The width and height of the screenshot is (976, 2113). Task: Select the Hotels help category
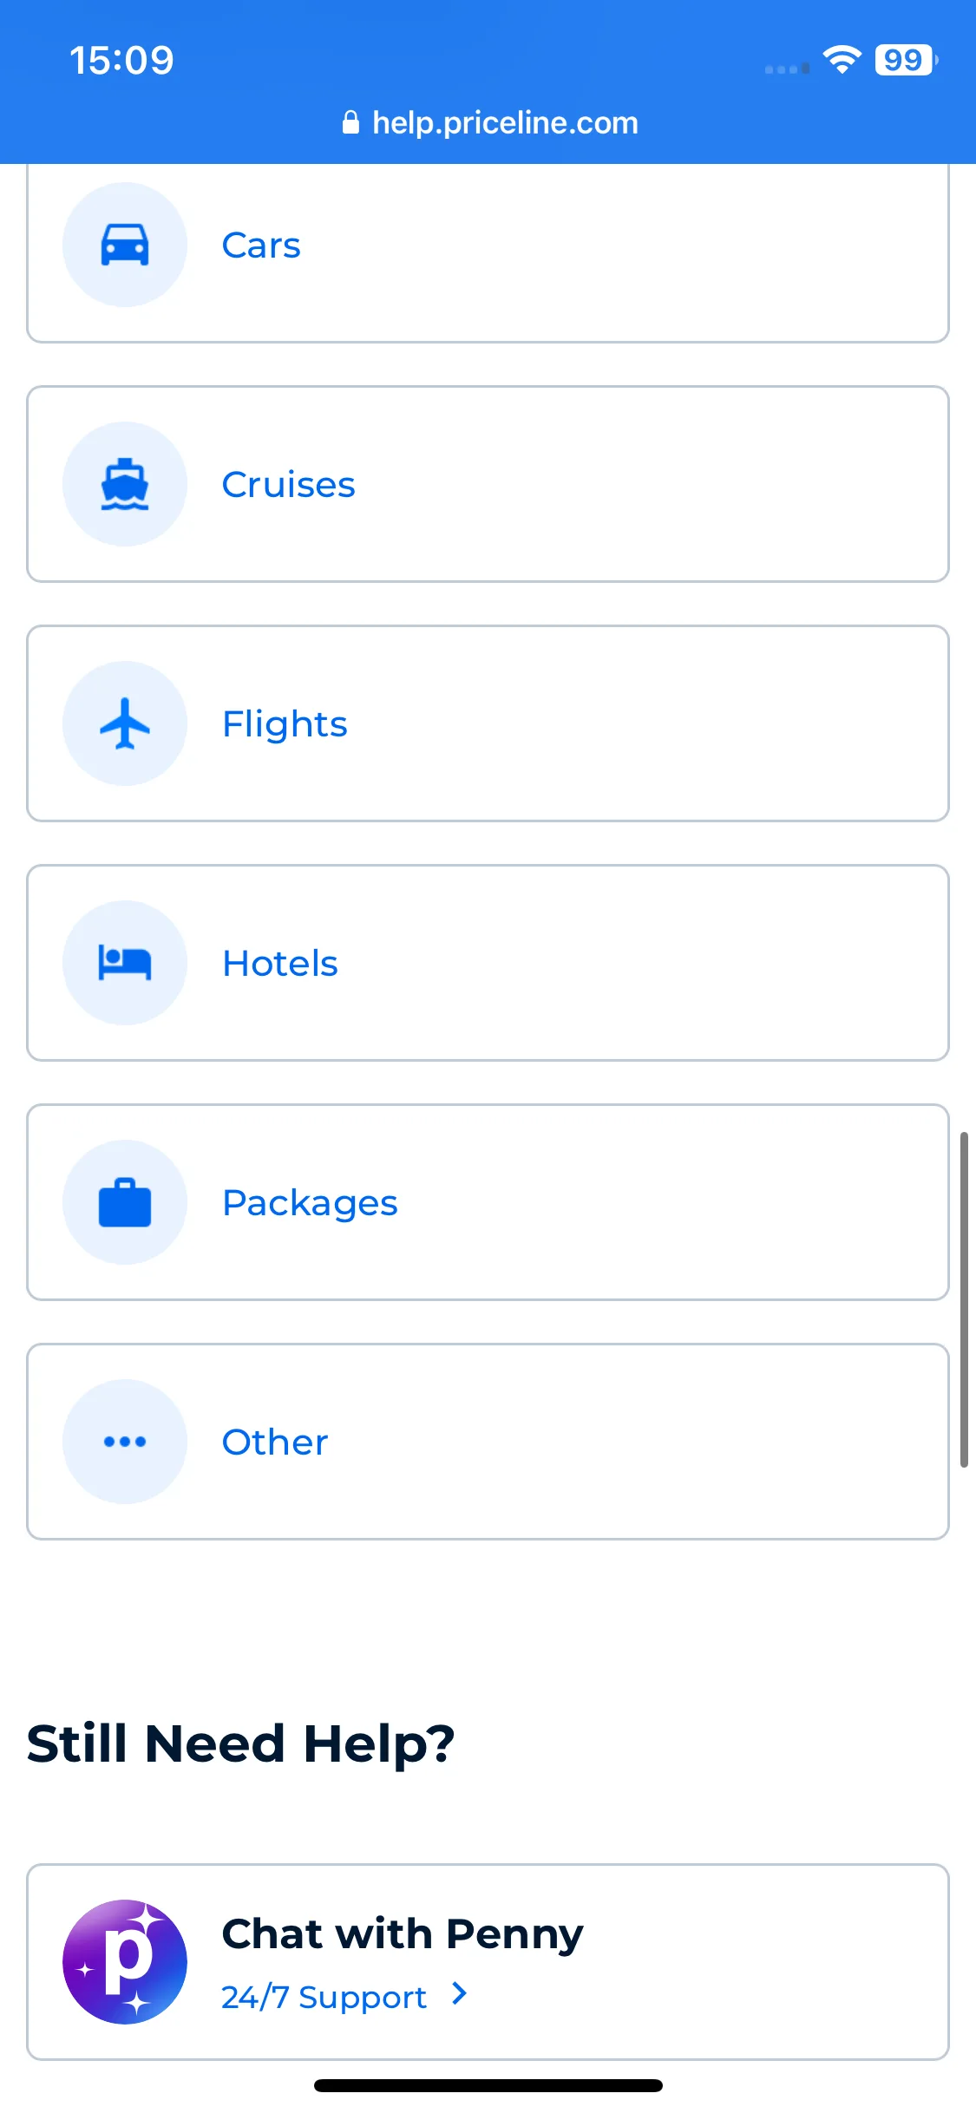pos(488,963)
